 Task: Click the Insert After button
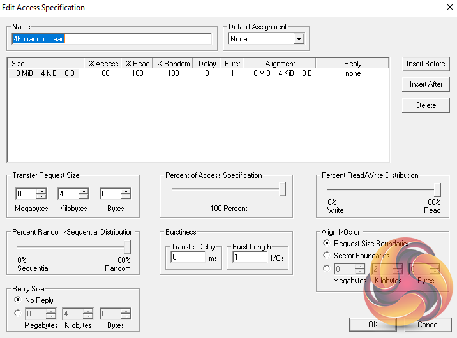click(426, 84)
